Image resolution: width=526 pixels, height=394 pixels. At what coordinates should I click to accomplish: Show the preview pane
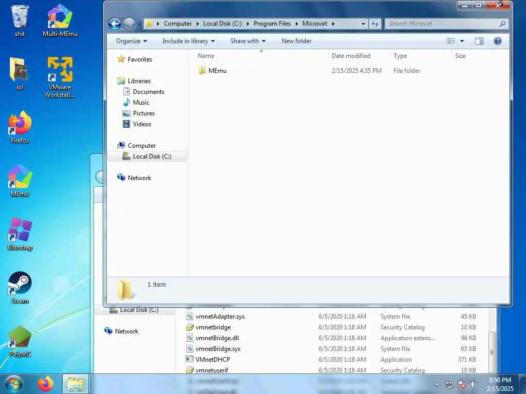point(479,41)
